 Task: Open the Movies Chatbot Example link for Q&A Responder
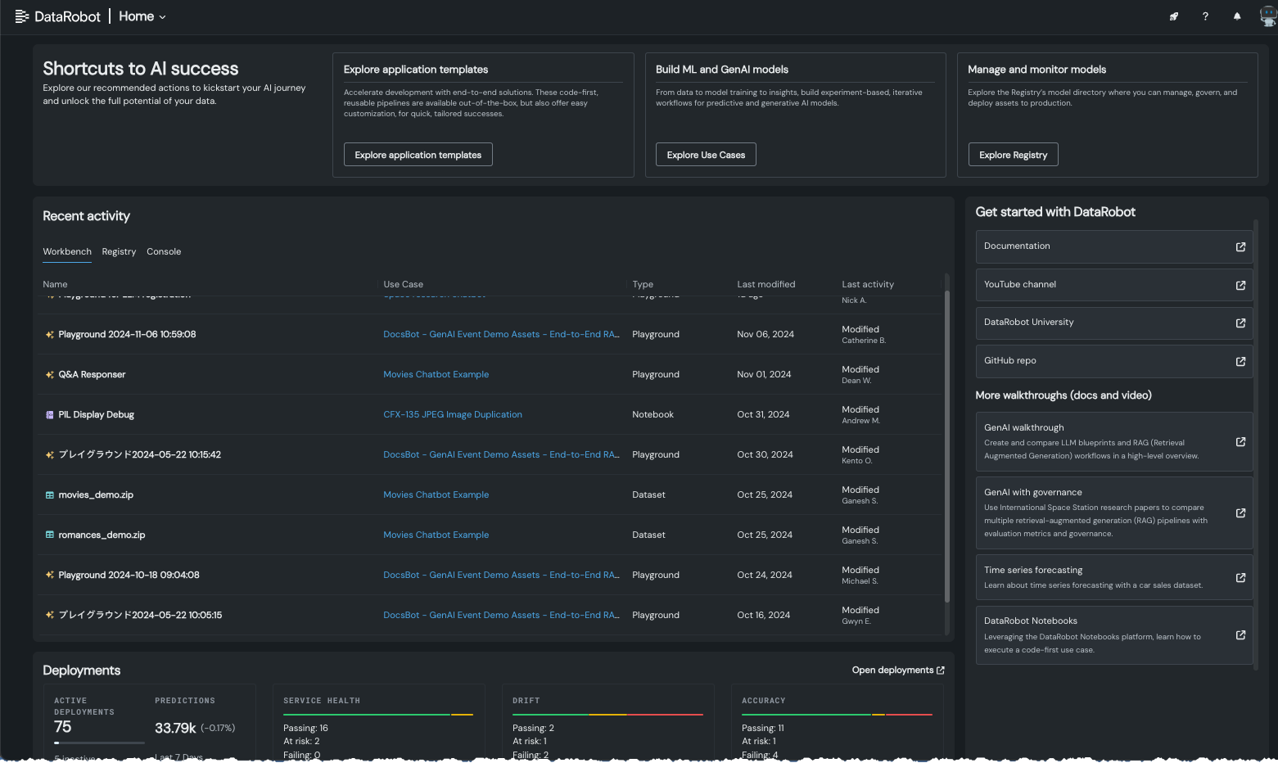point(436,375)
